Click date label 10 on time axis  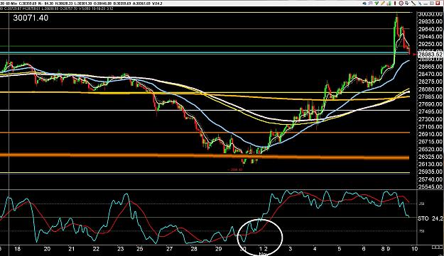414,249
